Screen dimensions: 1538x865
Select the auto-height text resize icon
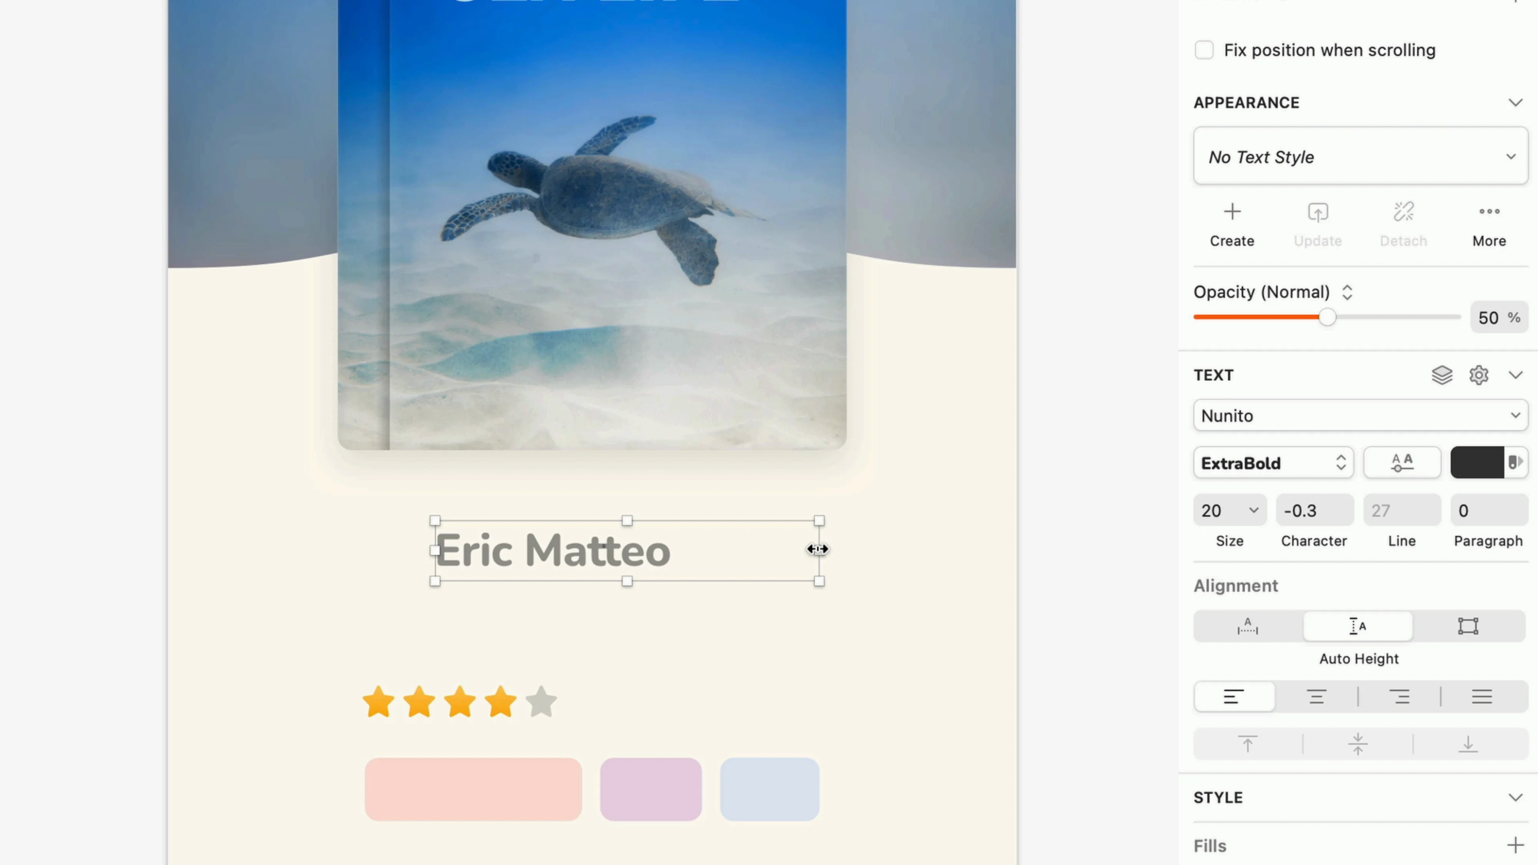pos(1359,625)
